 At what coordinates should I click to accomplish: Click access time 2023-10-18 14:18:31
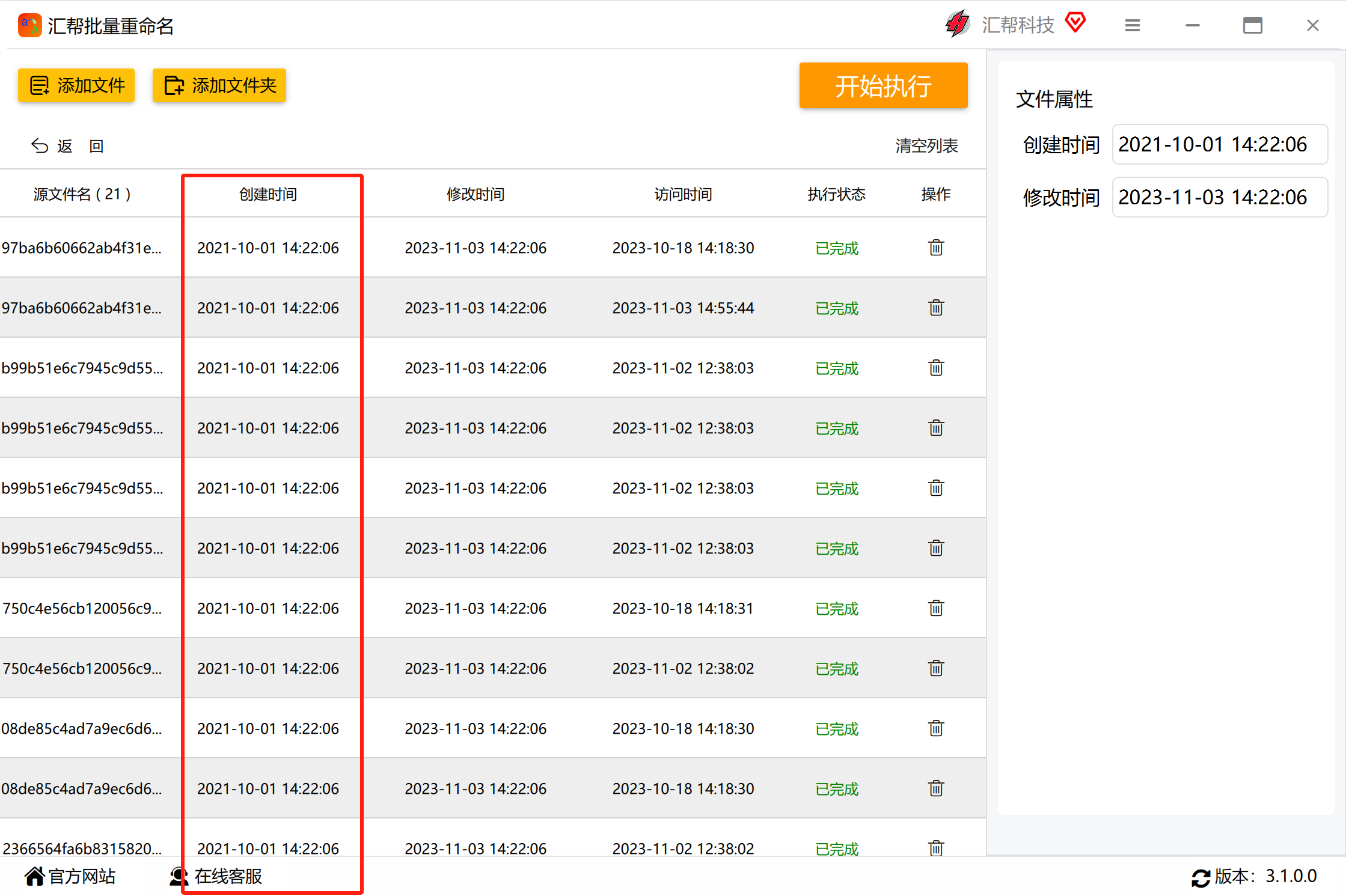pos(683,608)
